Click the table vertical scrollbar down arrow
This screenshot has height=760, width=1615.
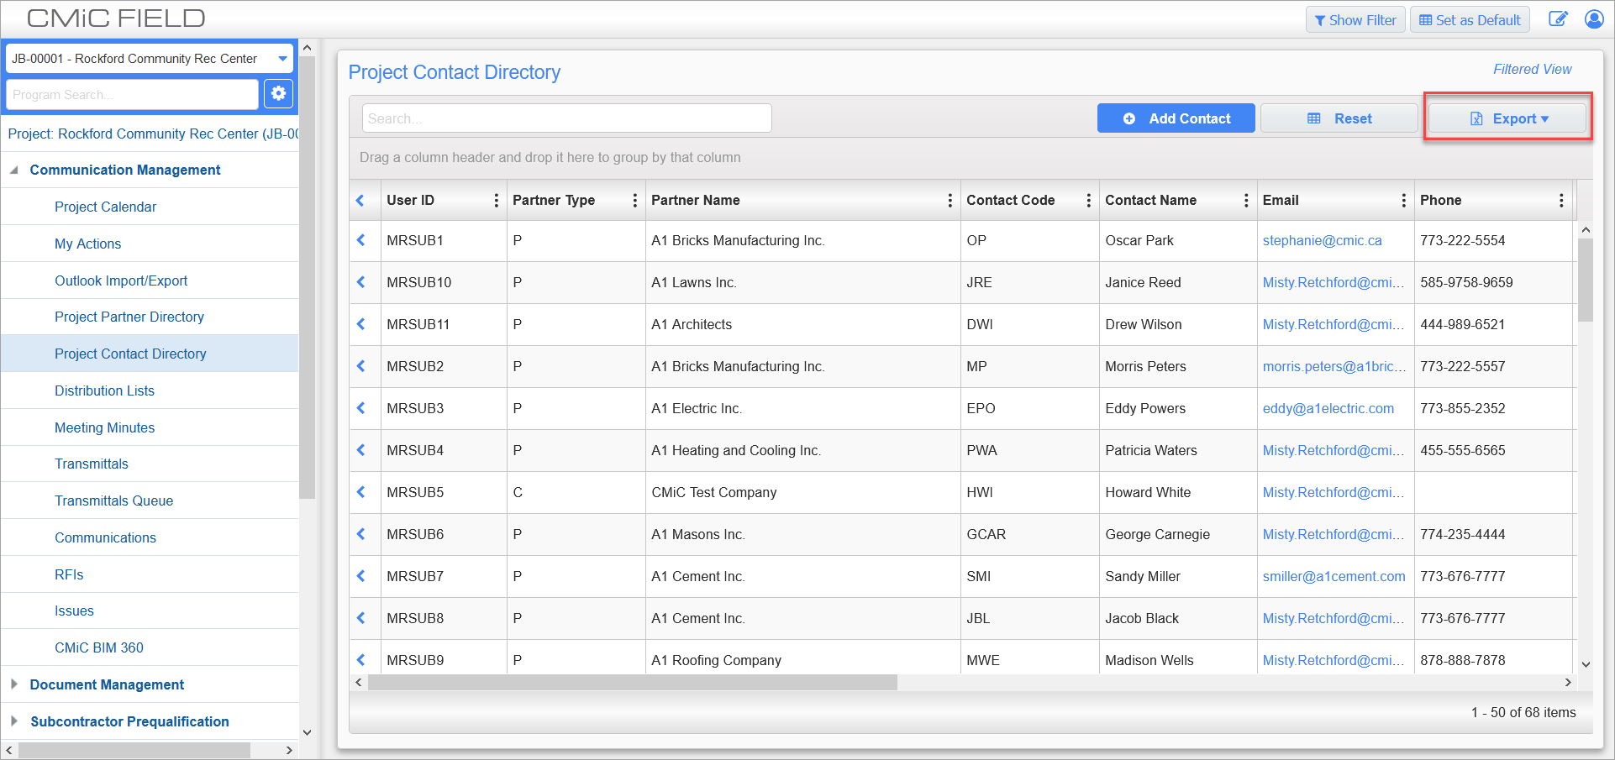1586,663
